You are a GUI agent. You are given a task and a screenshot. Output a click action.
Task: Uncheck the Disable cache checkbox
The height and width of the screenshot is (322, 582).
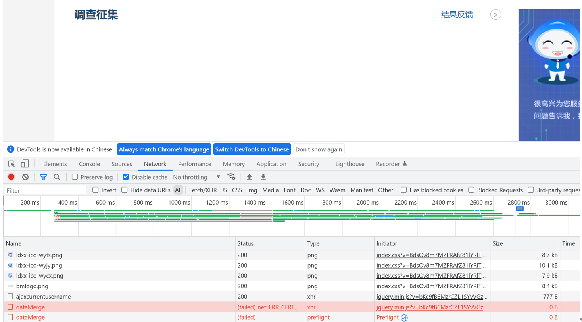pos(126,177)
